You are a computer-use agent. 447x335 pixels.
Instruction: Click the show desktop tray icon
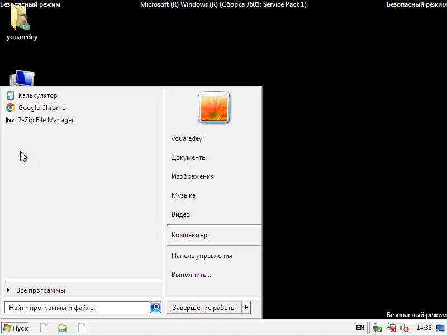pos(440,328)
